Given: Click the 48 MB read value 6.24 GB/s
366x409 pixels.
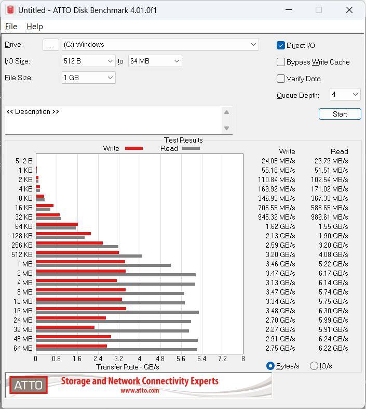Looking at the screenshot, I should tap(333, 339).
